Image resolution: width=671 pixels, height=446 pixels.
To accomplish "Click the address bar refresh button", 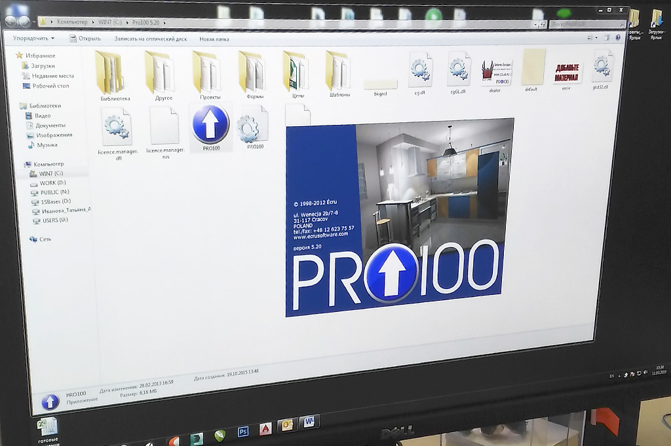I will click(x=543, y=24).
